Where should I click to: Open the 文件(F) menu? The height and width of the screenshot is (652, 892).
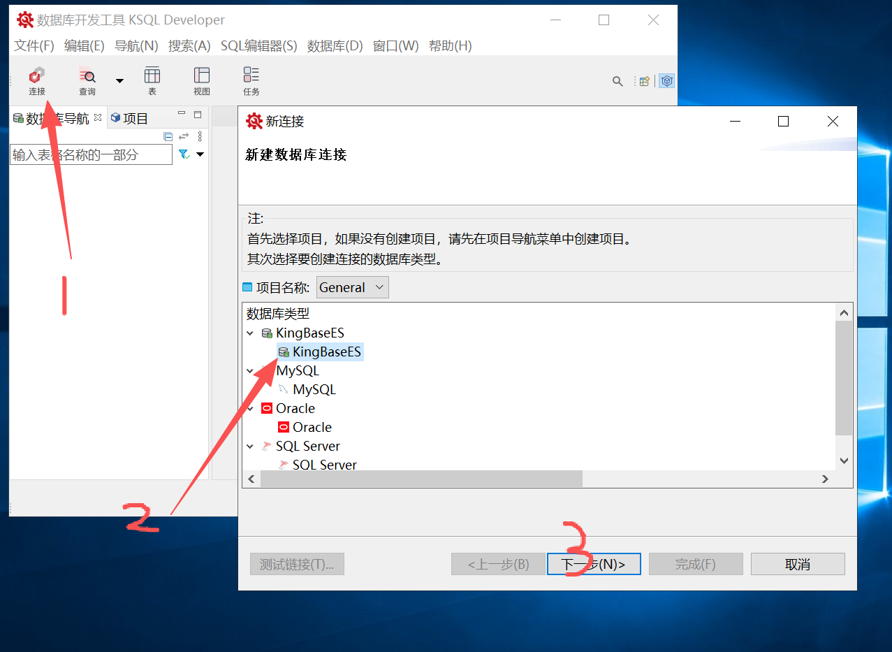33,45
